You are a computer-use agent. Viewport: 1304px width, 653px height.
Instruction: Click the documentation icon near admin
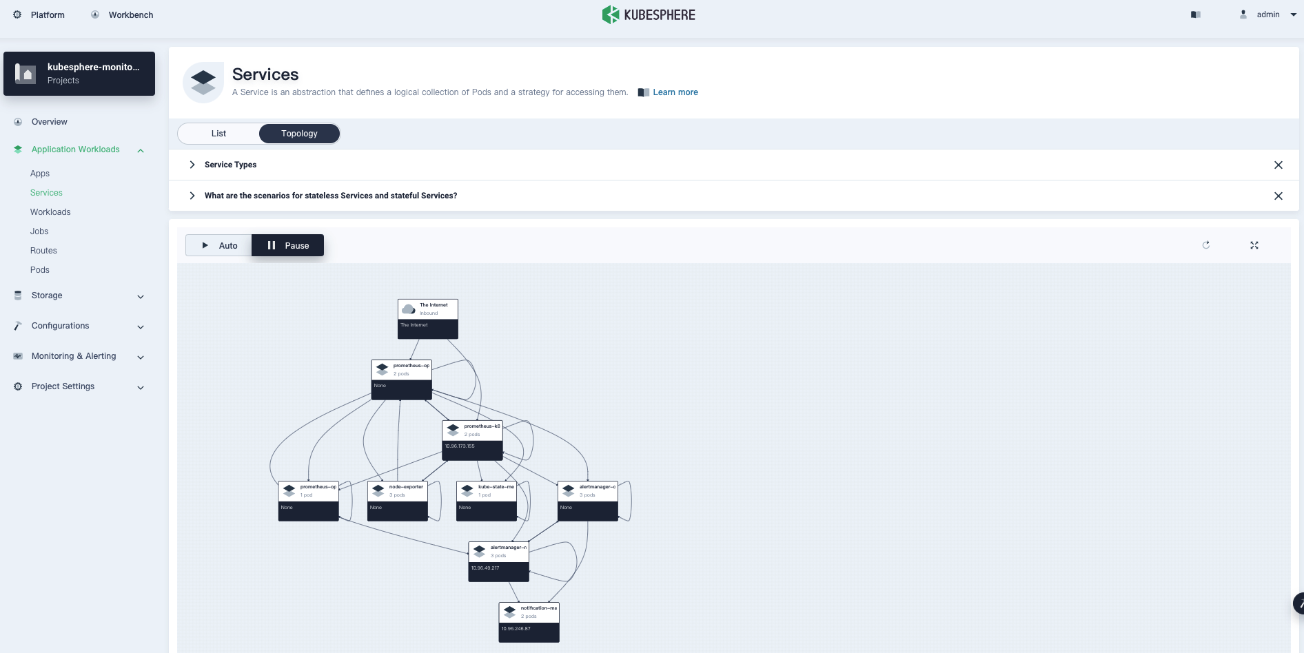1196,14
